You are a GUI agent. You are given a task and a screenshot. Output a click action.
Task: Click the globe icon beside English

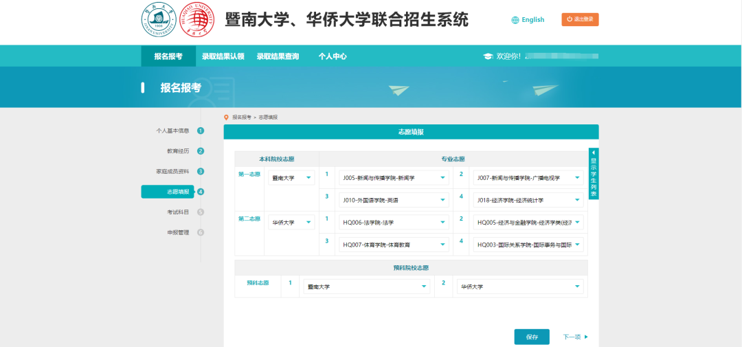point(515,20)
